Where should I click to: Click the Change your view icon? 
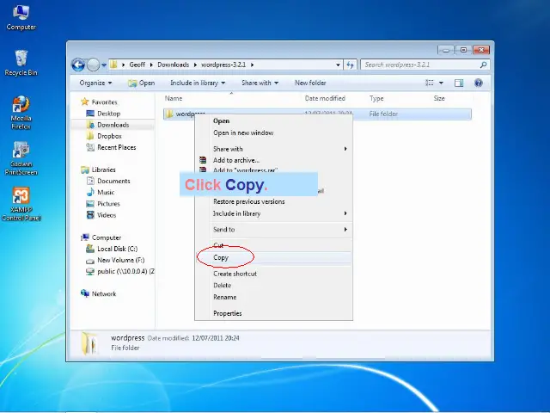[x=430, y=83]
